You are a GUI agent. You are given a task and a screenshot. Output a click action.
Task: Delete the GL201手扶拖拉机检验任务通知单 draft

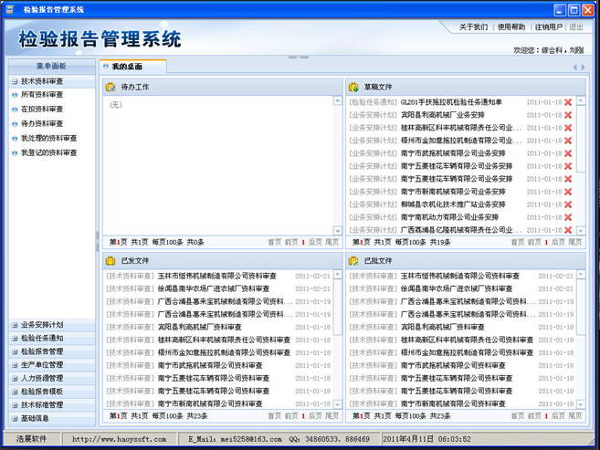568,102
